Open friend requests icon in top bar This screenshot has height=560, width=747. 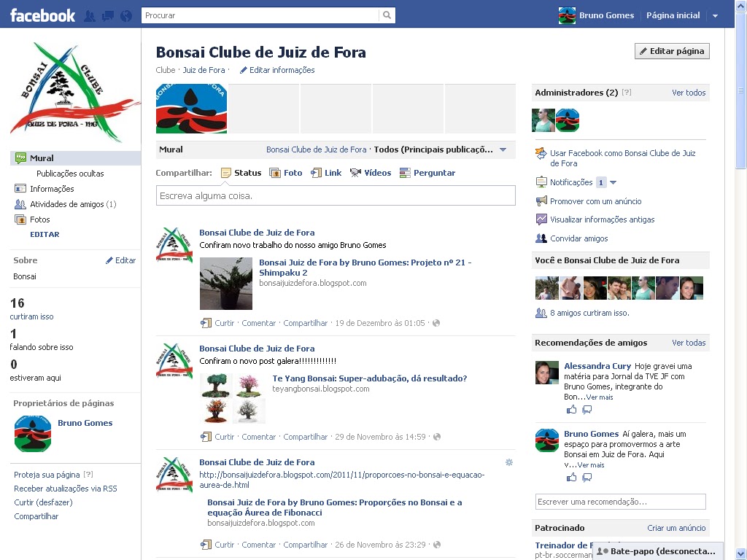(x=89, y=16)
